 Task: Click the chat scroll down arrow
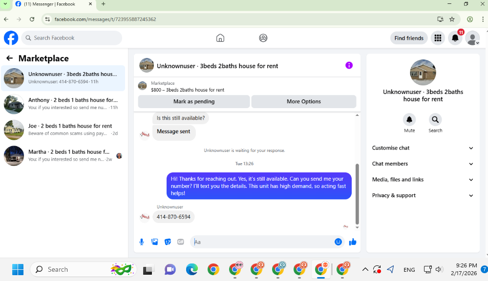(357, 227)
